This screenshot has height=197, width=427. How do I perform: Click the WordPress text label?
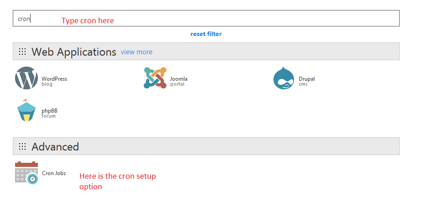[x=54, y=79]
